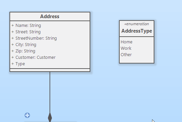Select the '+ Zip: String' attribute

23,51
